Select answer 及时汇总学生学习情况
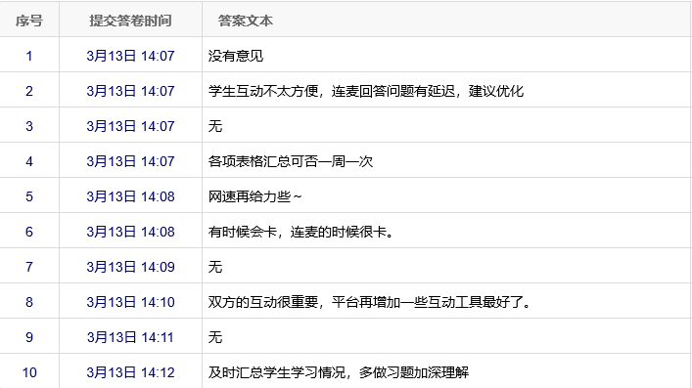 339,373
